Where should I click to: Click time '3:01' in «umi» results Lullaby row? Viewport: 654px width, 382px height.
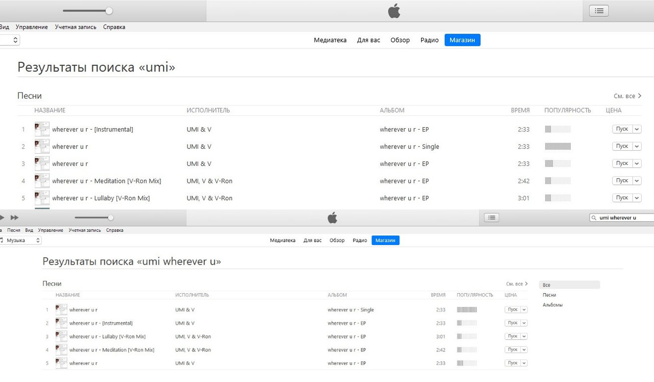click(524, 198)
